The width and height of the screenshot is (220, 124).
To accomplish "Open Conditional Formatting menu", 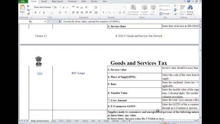I will coord(133,10).
